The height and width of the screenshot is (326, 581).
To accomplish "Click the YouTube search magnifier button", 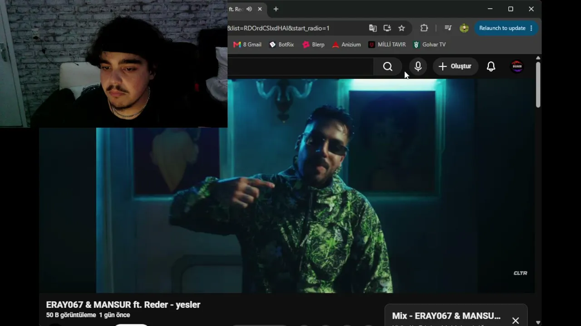I will click(x=388, y=67).
